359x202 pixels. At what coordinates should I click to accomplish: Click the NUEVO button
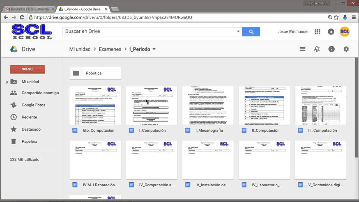tap(27, 69)
